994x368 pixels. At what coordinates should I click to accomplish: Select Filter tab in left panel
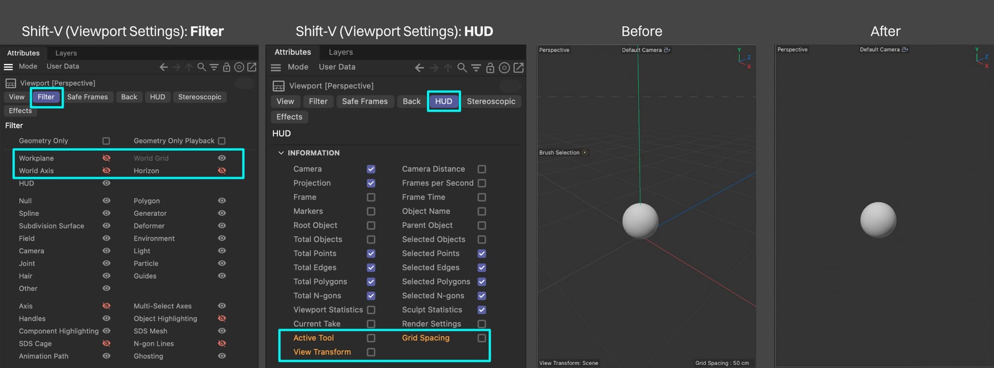point(46,97)
